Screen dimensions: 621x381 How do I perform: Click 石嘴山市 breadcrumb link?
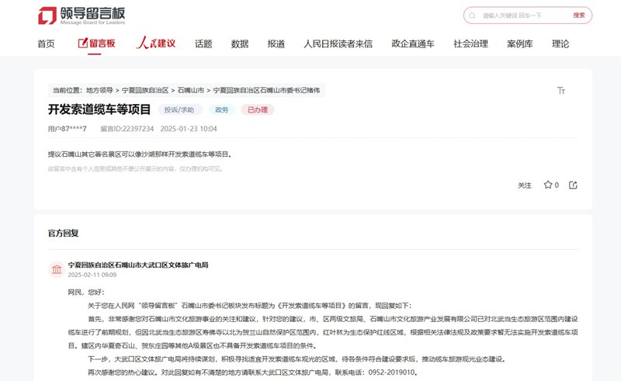tap(190, 91)
